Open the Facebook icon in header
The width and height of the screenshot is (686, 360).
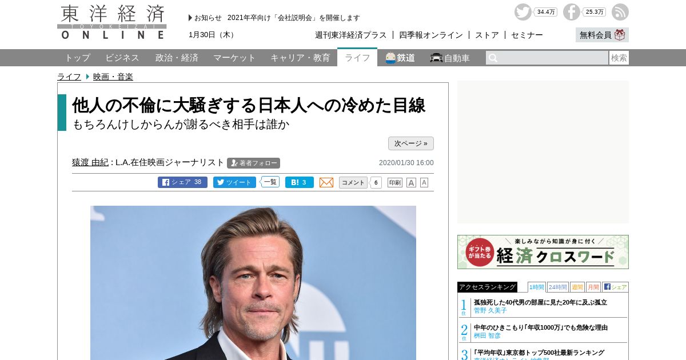(571, 12)
